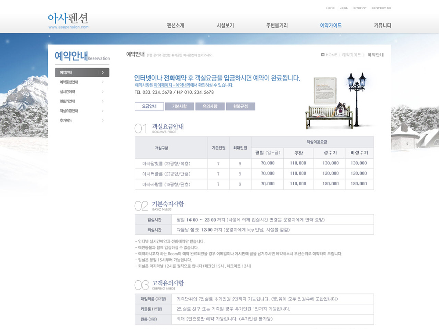Go to the 커뮤니티 menu
The image size is (439, 329).
pos(382,25)
